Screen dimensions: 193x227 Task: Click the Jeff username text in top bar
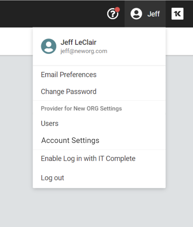click(154, 14)
